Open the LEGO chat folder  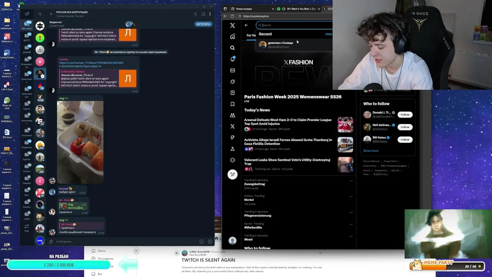click(x=27, y=216)
